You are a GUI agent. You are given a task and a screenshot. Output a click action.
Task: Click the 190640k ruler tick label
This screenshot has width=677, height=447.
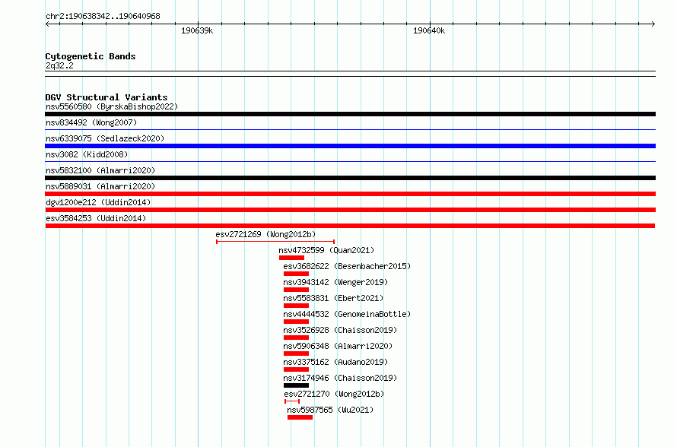pyautogui.click(x=429, y=30)
